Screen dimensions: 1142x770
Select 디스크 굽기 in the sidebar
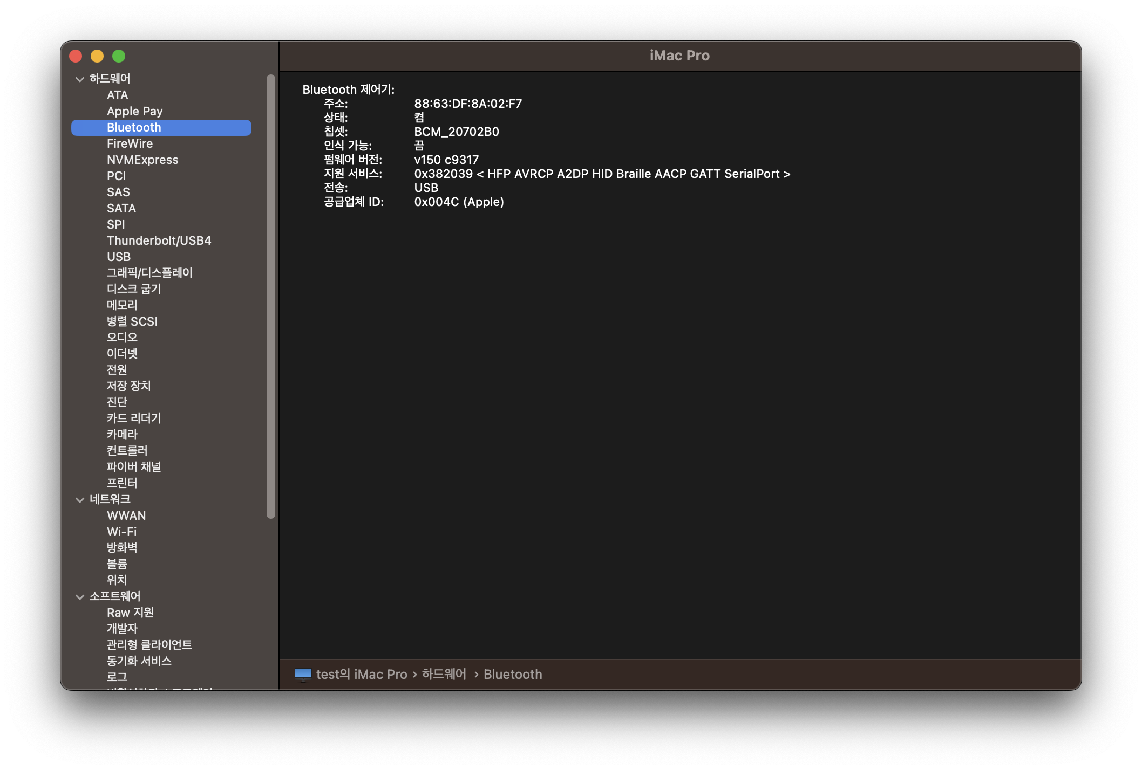point(134,289)
